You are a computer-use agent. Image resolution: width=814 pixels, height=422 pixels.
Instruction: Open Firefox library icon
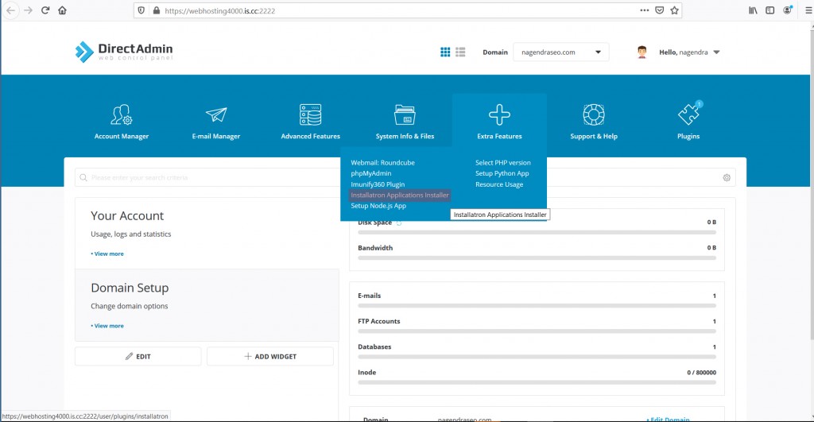coord(753,10)
